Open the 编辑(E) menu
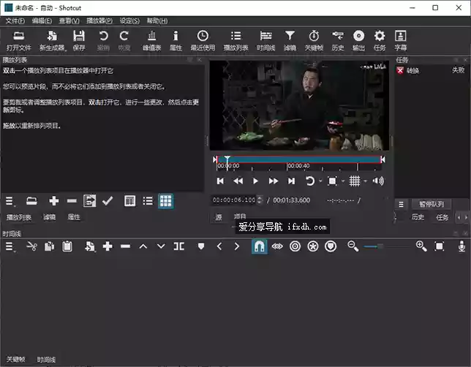Image resolution: width=471 pixels, height=367 pixels. tap(42, 20)
